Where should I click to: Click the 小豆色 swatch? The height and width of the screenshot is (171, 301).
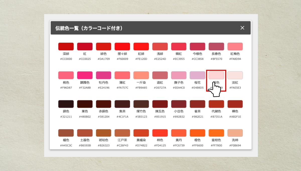click(x=179, y=104)
